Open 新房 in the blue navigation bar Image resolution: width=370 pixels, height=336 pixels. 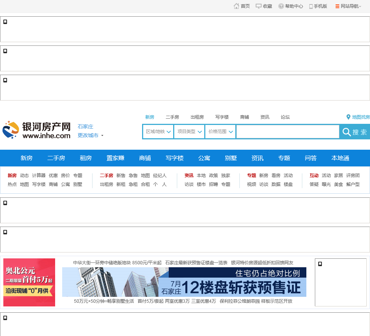coord(26,158)
